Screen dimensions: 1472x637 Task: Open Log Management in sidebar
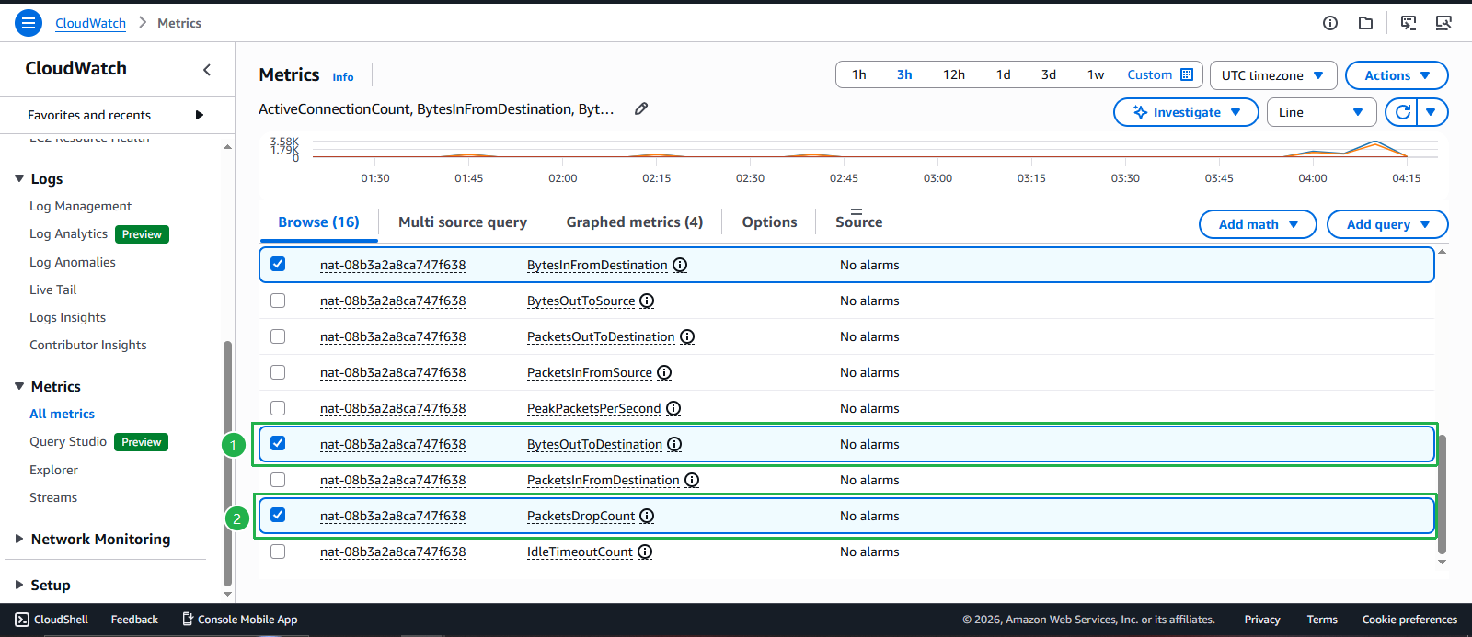pos(80,207)
